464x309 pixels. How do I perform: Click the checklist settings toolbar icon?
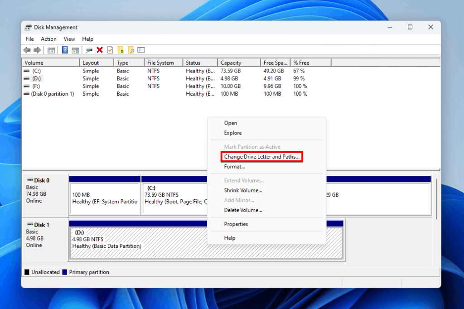[141, 50]
